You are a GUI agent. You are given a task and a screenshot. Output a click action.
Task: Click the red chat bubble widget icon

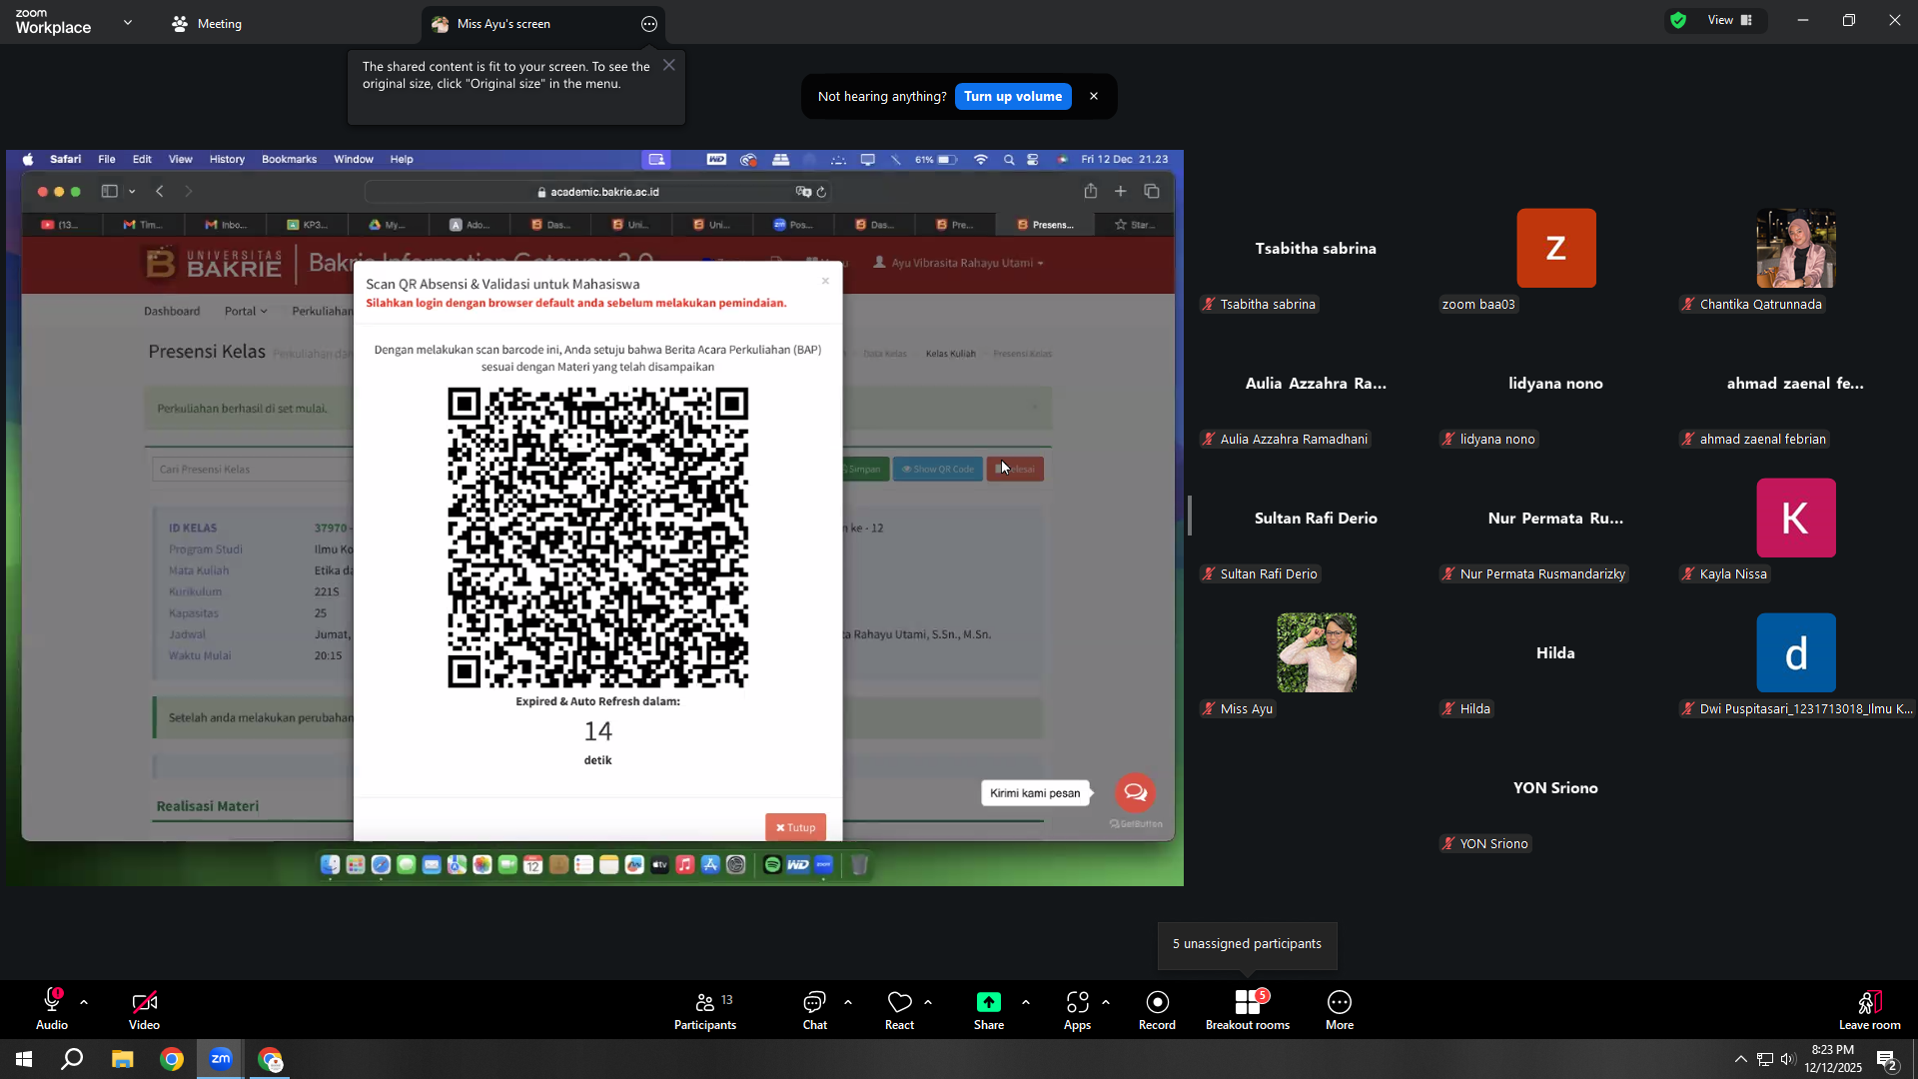click(x=1136, y=792)
